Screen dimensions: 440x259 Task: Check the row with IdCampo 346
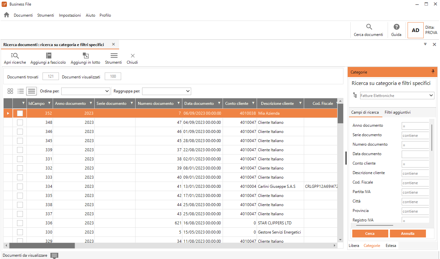pos(20,132)
